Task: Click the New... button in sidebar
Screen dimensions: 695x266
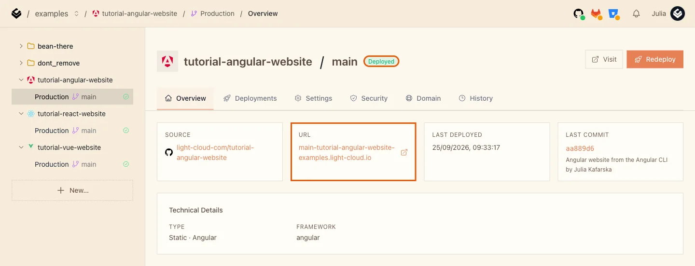Action: [x=72, y=190]
